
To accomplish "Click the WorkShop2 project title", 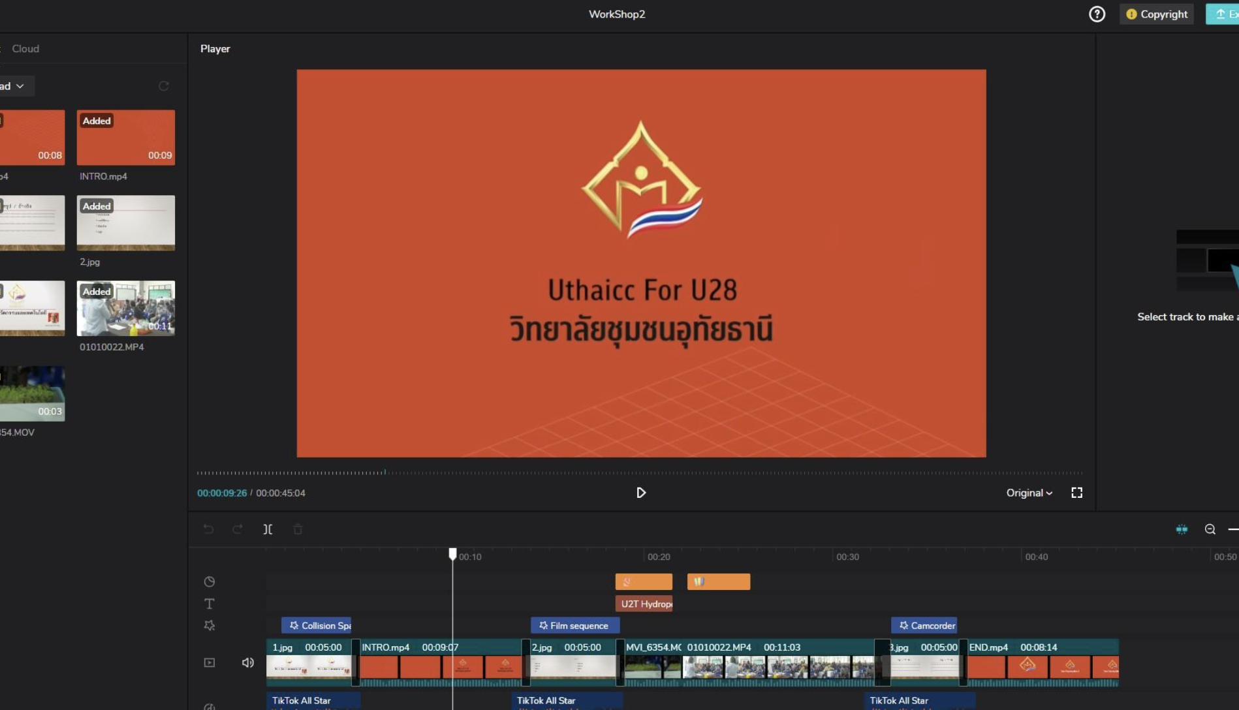I will click(x=617, y=14).
